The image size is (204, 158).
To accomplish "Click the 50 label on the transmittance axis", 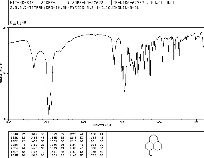I will [x=4, y=73].
